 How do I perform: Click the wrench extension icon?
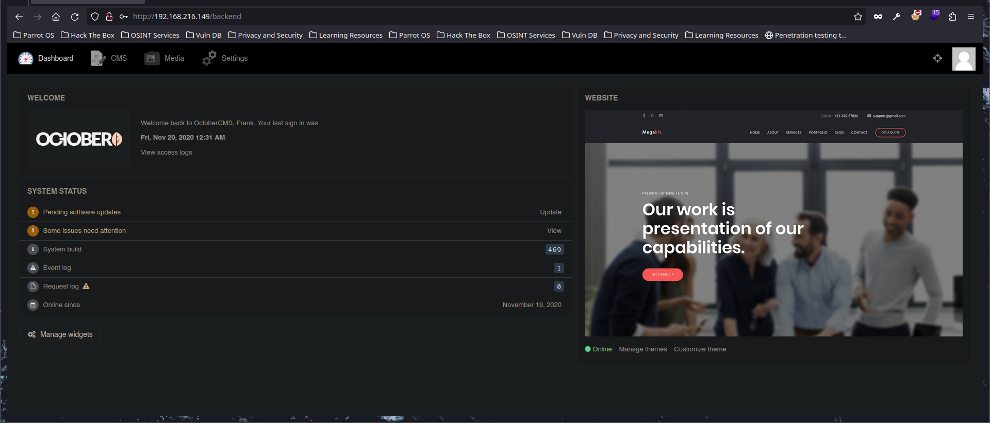coord(897,16)
